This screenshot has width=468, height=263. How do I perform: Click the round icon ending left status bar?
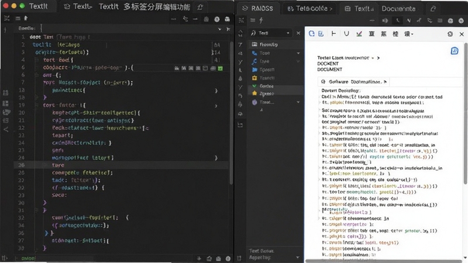pos(228,258)
